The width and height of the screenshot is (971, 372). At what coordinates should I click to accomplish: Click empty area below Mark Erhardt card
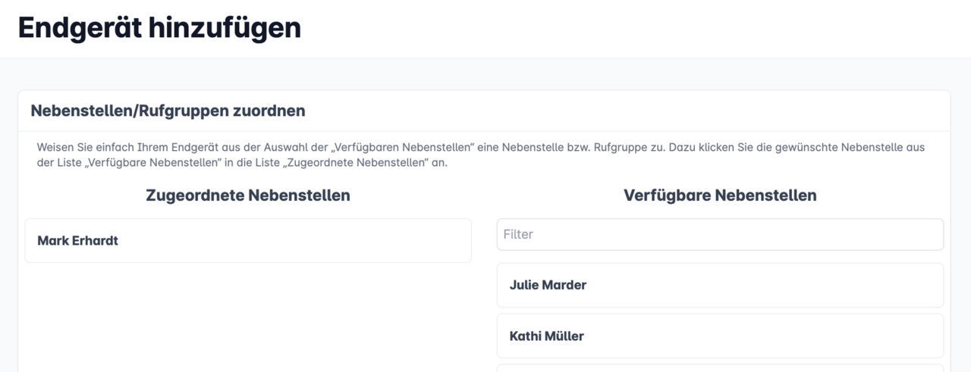[248, 318]
